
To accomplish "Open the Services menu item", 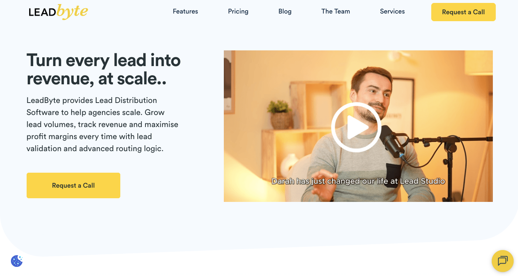I will point(392,11).
